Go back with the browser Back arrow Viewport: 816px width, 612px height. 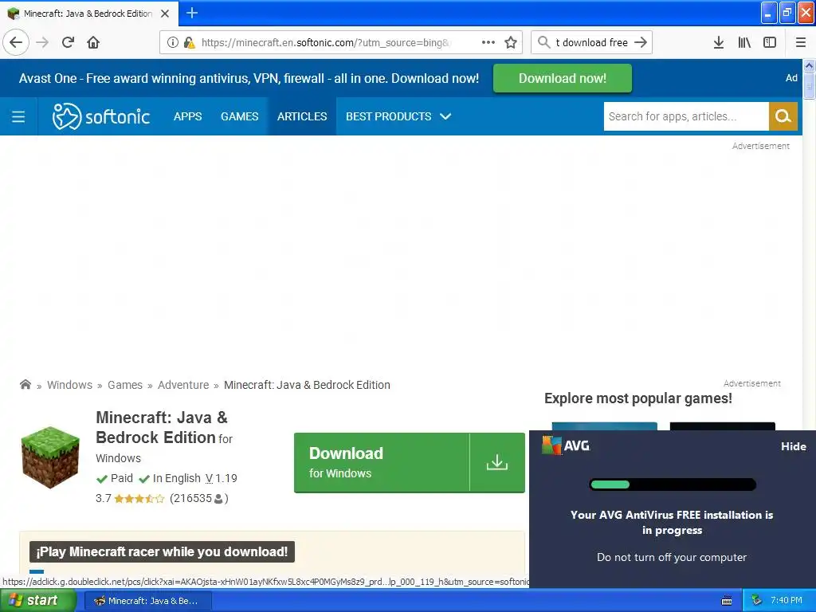tap(16, 42)
